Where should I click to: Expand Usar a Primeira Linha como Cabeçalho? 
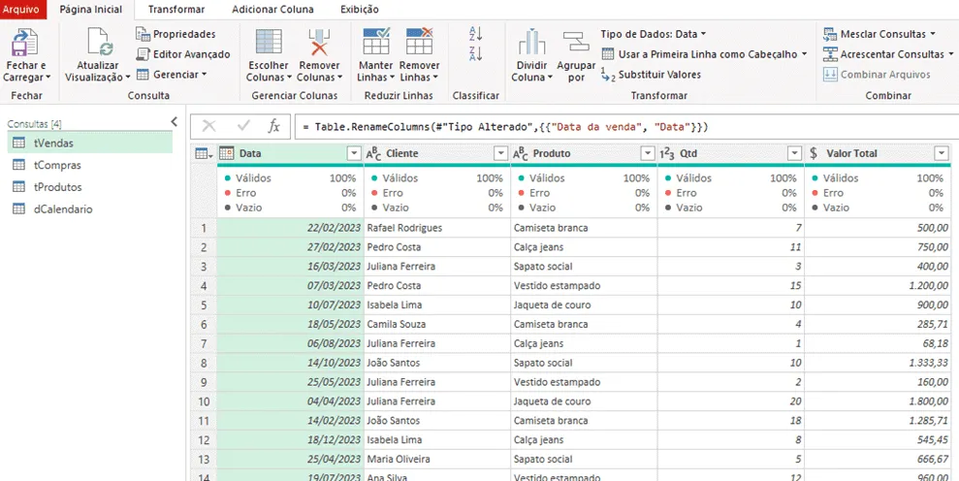point(805,54)
